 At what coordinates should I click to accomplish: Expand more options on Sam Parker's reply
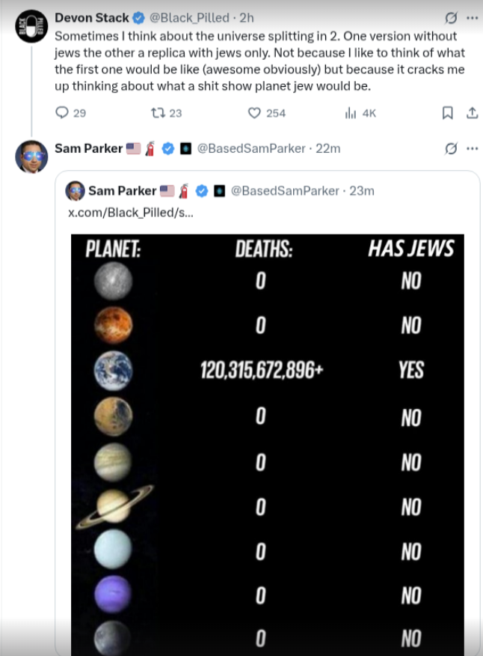coord(472,148)
